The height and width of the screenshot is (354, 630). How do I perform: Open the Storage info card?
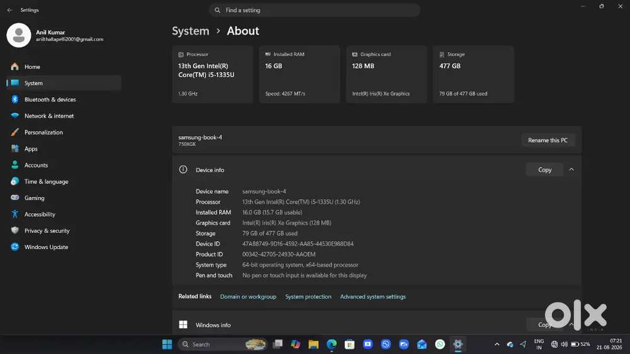point(473,74)
